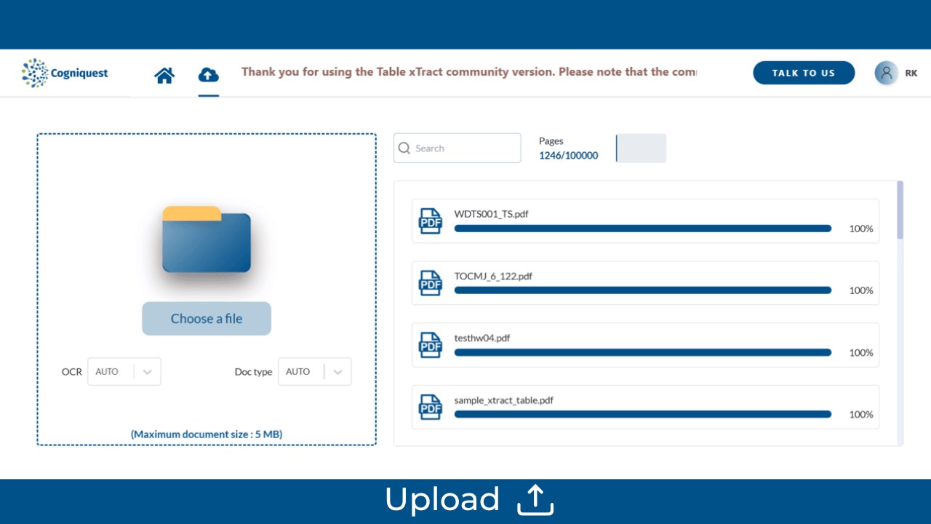Screen dimensions: 931x524
Task: Click the TALK TO US button
Action: pyautogui.click(x=804, y=73)
